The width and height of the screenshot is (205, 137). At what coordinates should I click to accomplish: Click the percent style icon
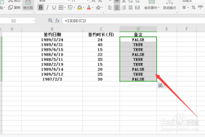click(193, 7)
